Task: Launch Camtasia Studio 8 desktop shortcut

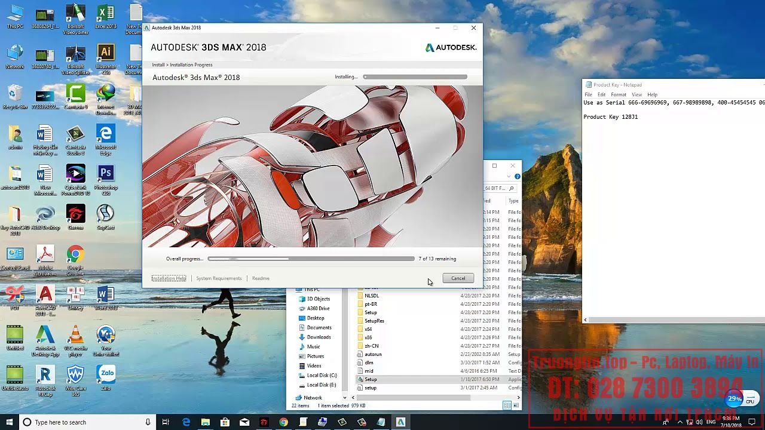Action: point(75,139)
